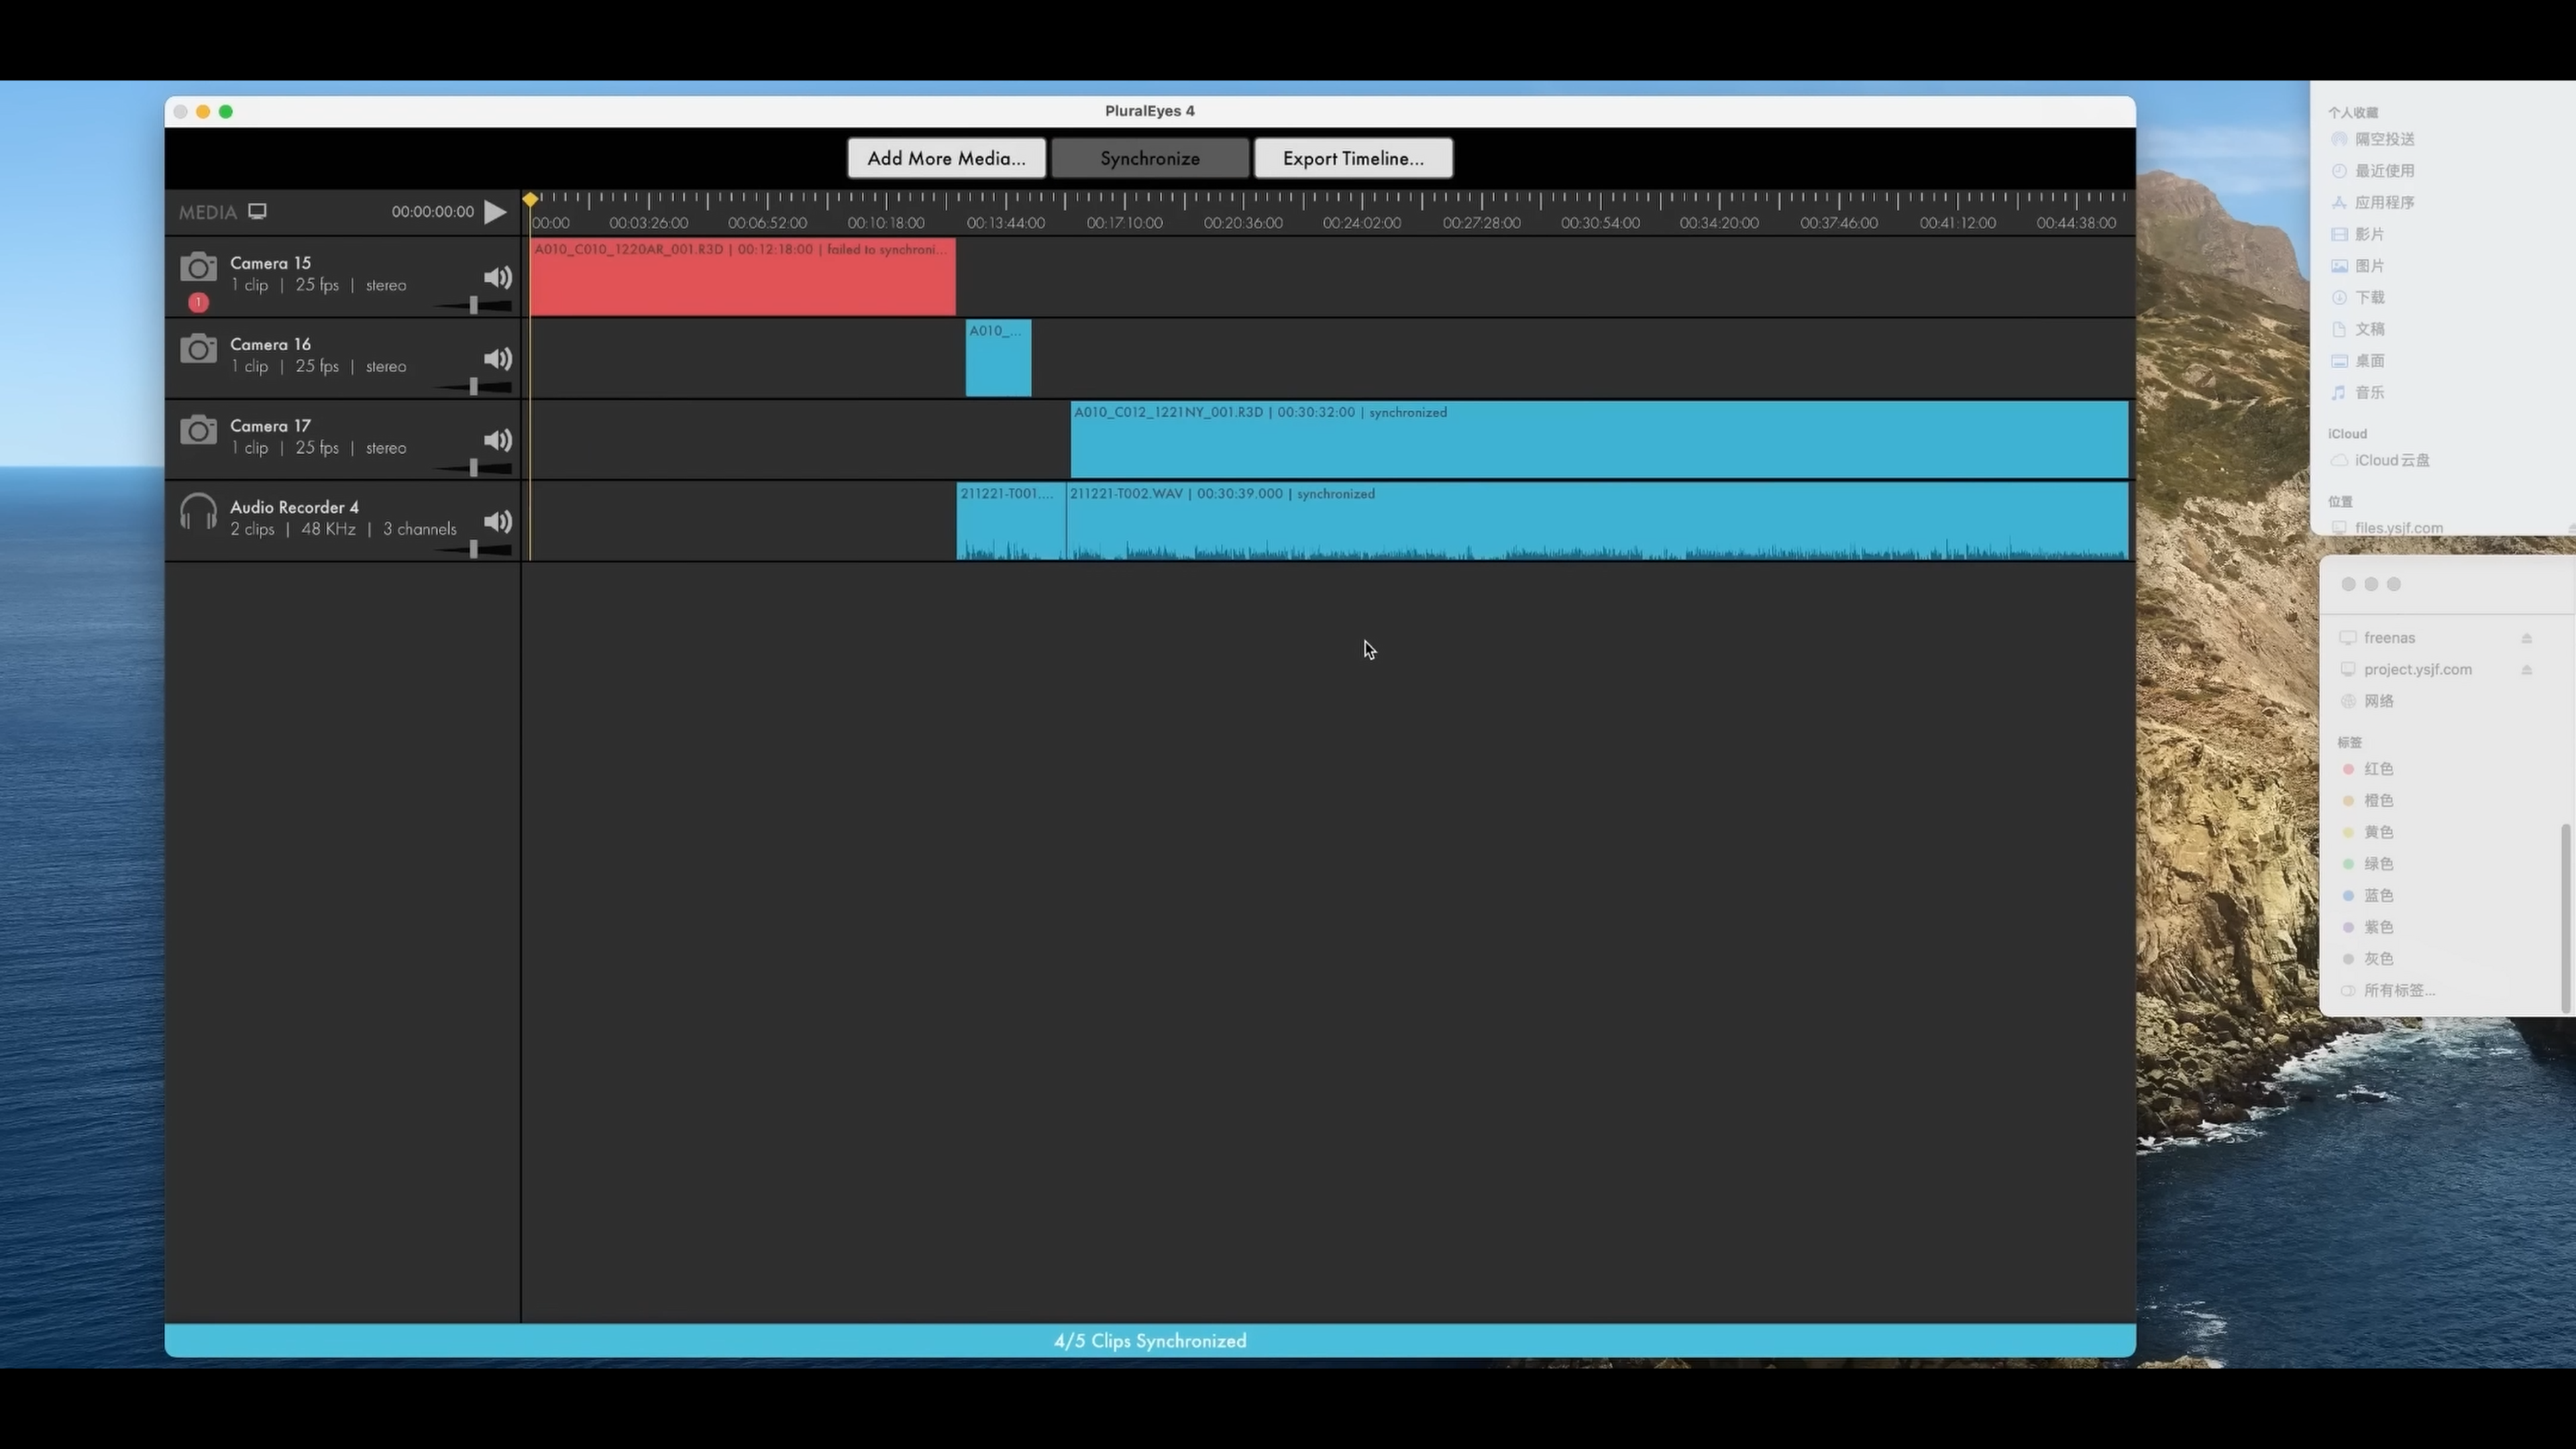Viewport: 2576px width, 1449px height.
Task: Click the monitor icon beside the MEDIA label
Action: click(x=257, y=211)
